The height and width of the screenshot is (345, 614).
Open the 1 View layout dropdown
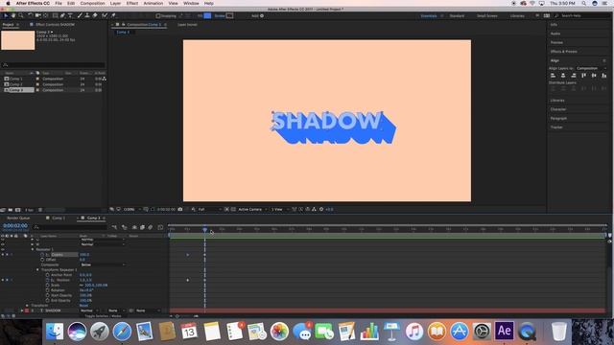279,209
